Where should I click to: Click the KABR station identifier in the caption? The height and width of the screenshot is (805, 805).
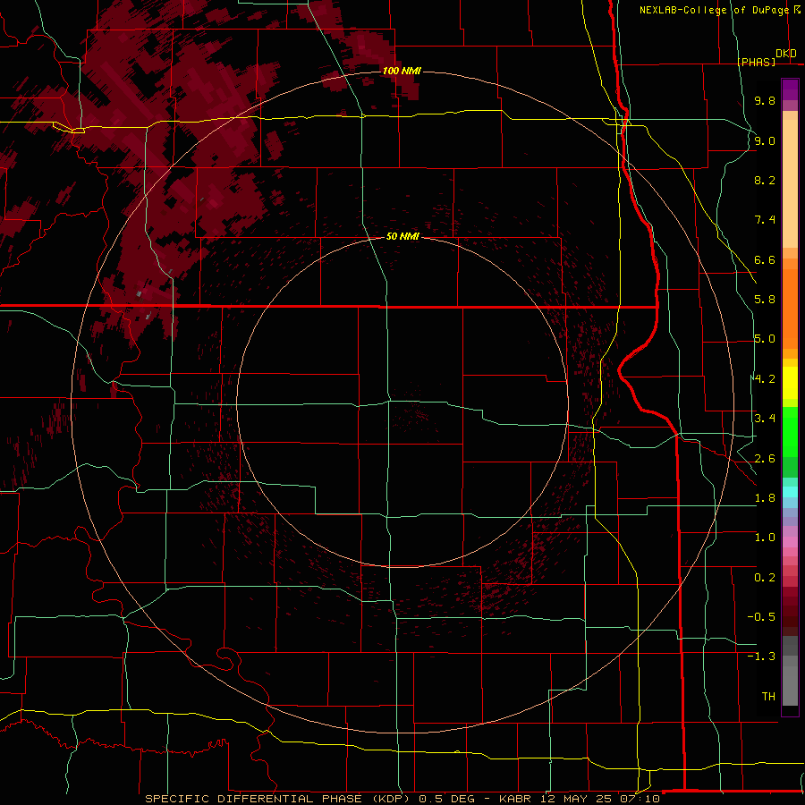pyautogui.click(x=515, y=799)
